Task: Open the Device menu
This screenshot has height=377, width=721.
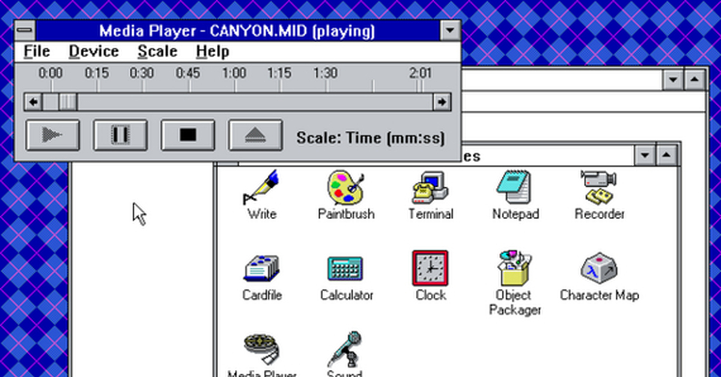Action: point(94,52)
